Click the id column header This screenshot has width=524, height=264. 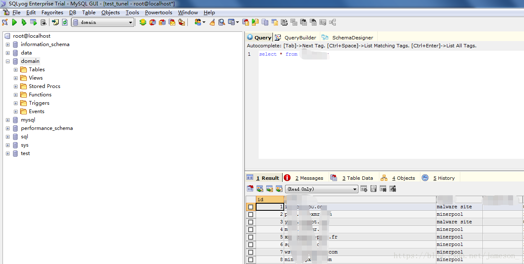(270, 199)
